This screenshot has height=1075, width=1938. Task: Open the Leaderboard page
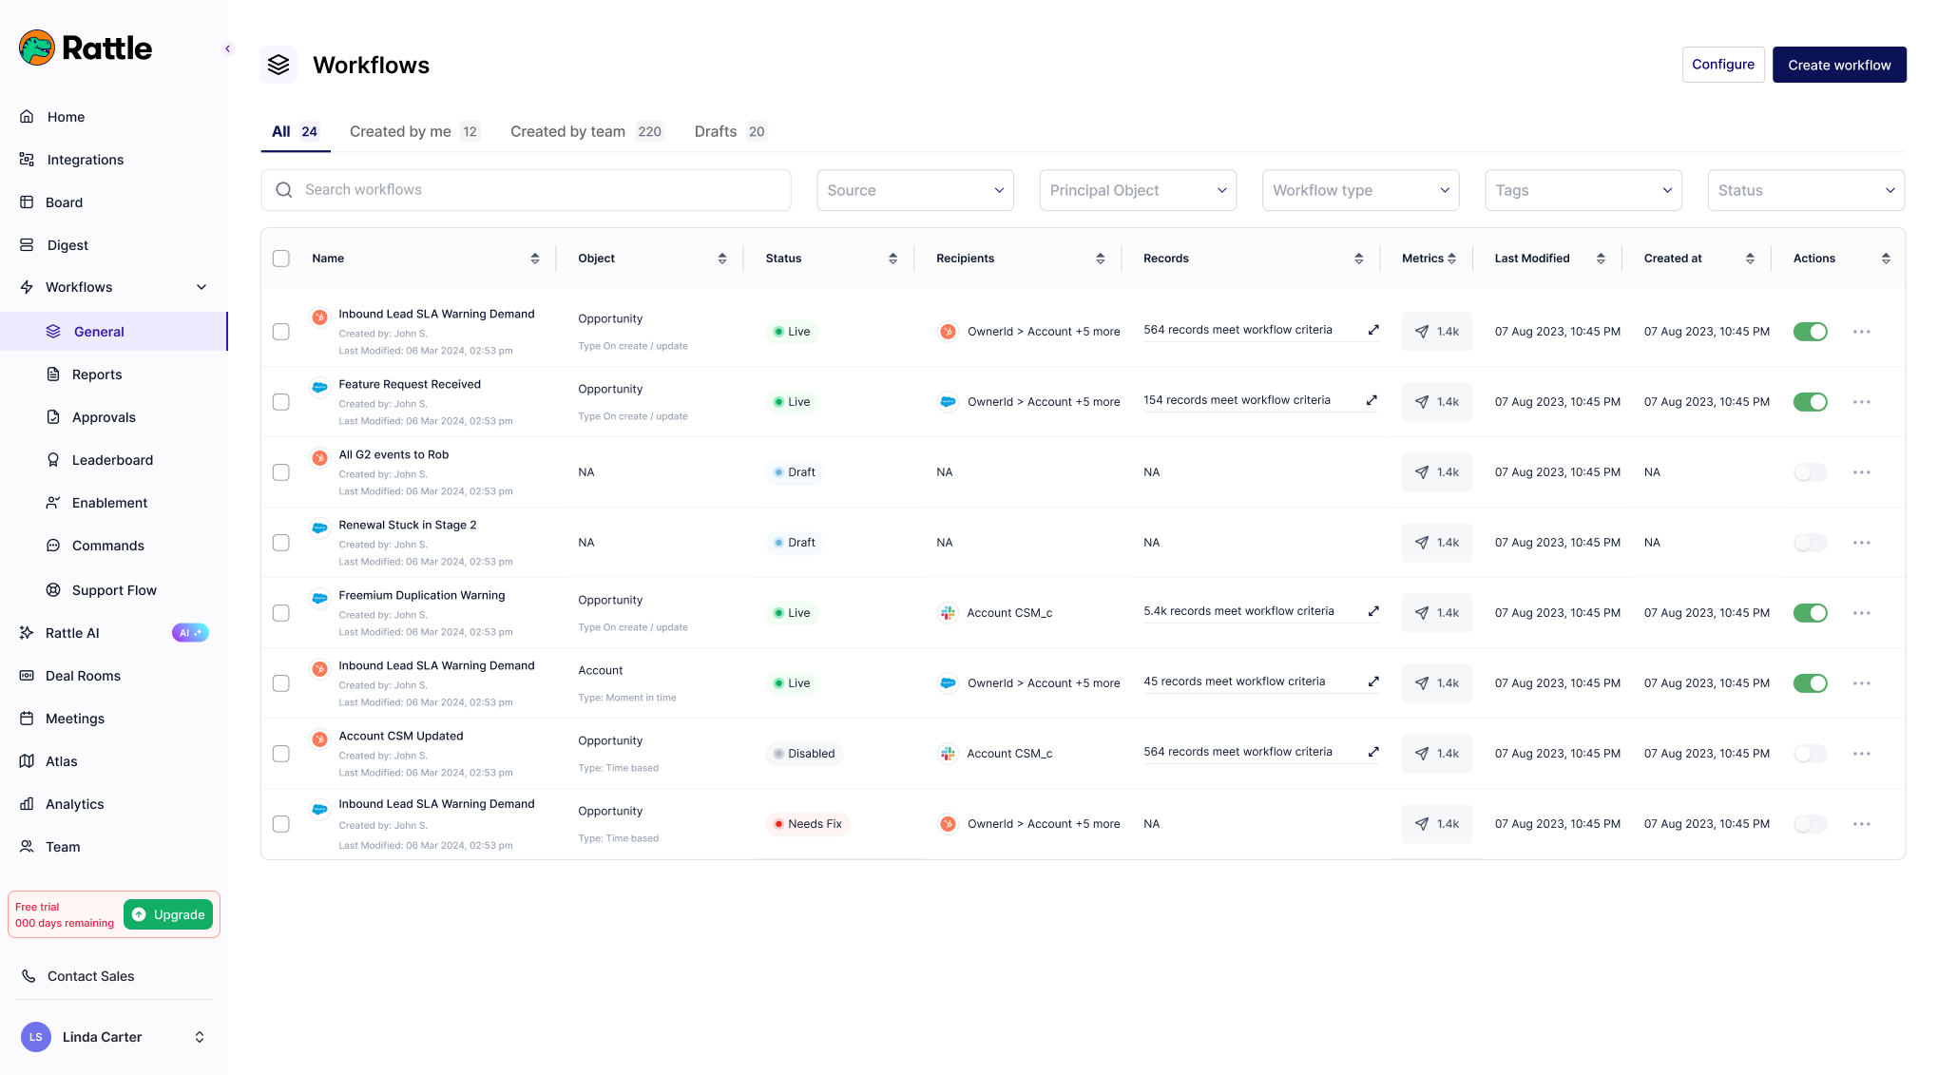coord(112,460)
